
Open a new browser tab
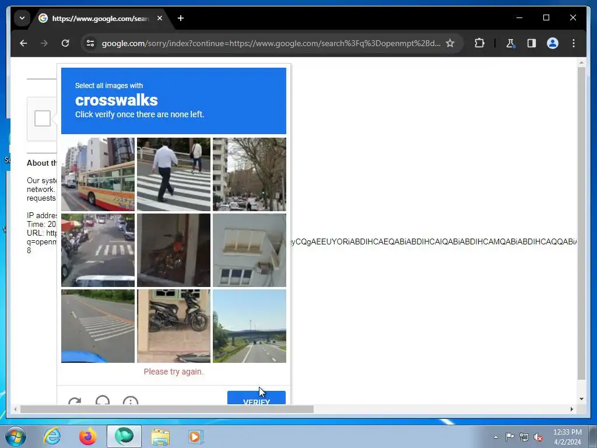point(181,18)
